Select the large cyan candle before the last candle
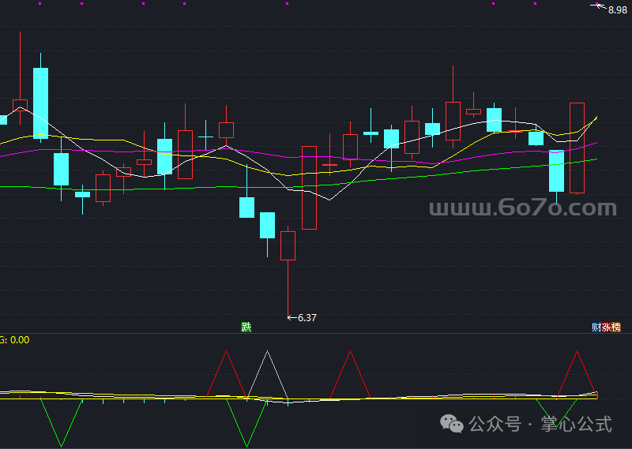632x449 pixels. (556, 170)
